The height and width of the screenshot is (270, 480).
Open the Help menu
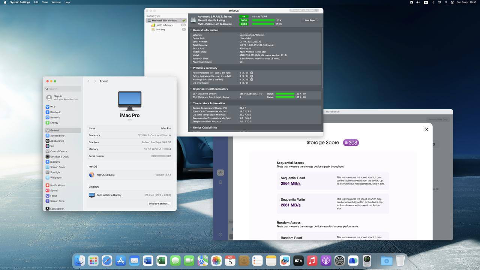tap(67, 2)
